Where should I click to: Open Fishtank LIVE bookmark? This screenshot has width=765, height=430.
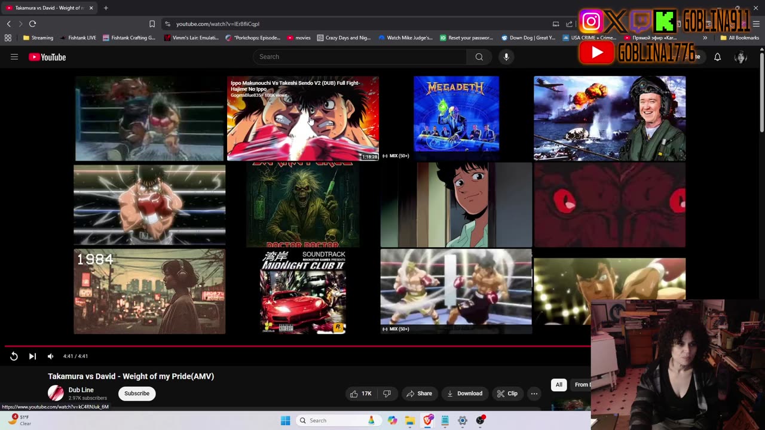[78, 38]
